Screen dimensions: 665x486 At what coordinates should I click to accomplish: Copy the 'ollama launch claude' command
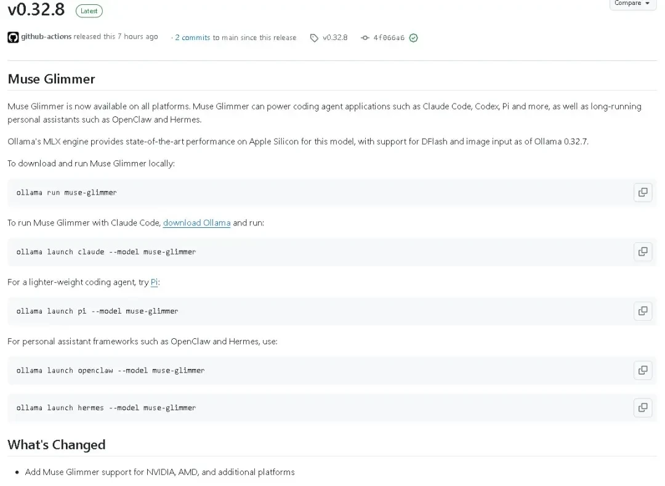[x=642, y=252]
